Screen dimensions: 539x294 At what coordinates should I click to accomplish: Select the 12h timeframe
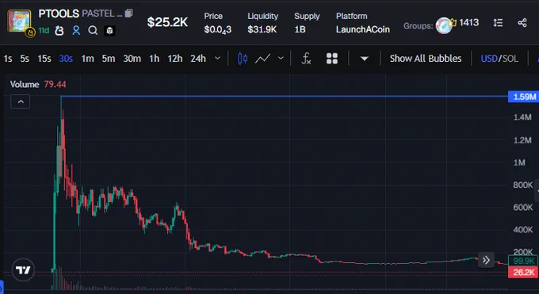[x=175, y=59]
